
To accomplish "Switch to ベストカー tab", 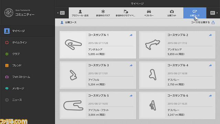I will point(149,13).
